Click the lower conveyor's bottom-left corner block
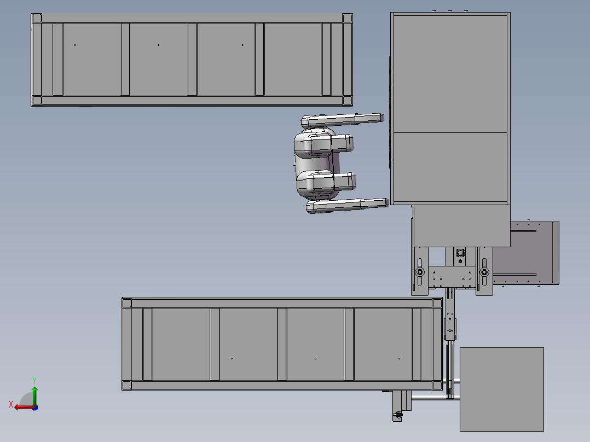 pos(127,385)
